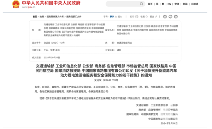
Task: Open 首页 in the top navigation
Action: [150, 4]
